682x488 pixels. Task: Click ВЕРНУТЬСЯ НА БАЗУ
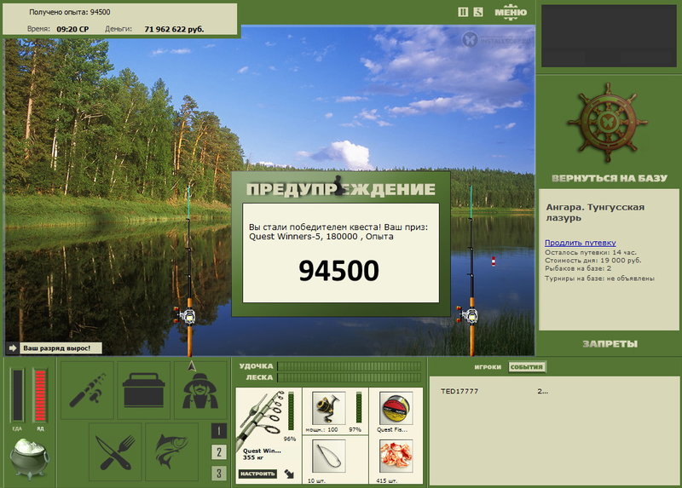click(609, 178)
